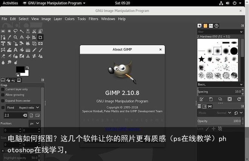249x161 pixels.
Task: Enable the Fixed aspect ratio checkbox
Action: [x=3, y=108]
